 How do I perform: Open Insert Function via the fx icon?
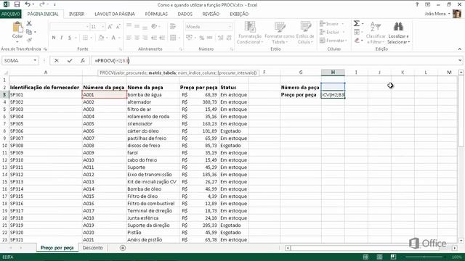tap(83, 61)
